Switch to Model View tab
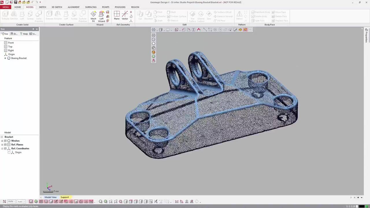370x208 pixels. (x=51, y=197)
